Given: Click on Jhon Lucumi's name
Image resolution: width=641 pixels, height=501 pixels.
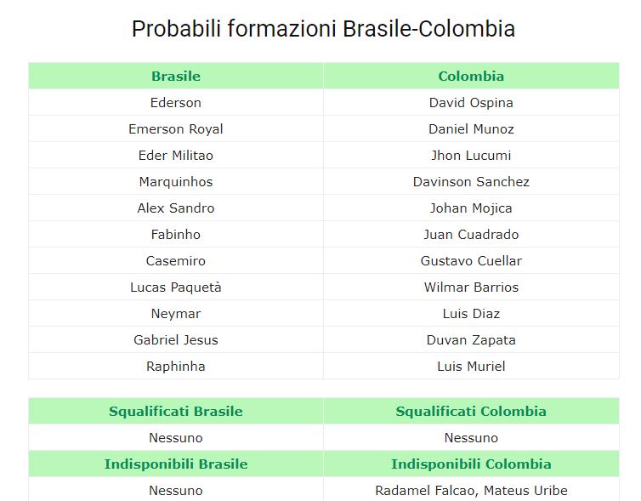Looking at the screenshot, I should coord(471,156).
